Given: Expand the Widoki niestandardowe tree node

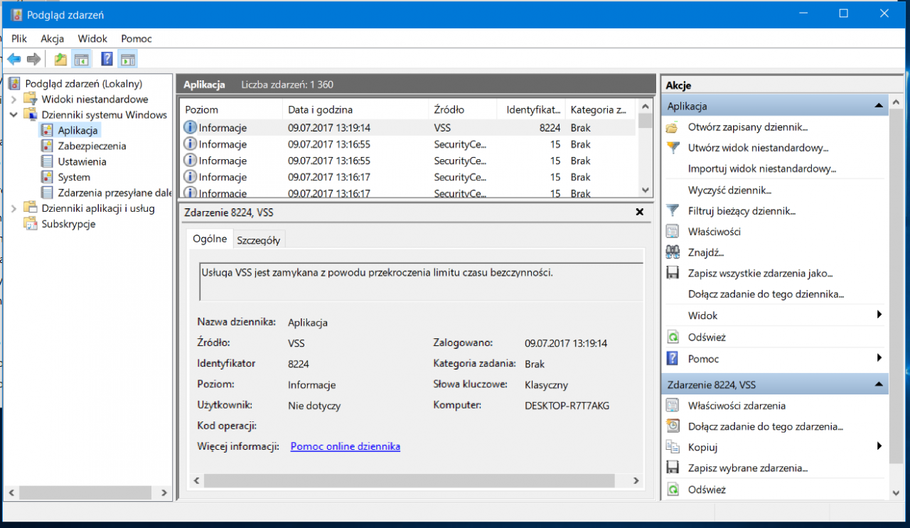Looking at the screenshot, I should [14, 99].
